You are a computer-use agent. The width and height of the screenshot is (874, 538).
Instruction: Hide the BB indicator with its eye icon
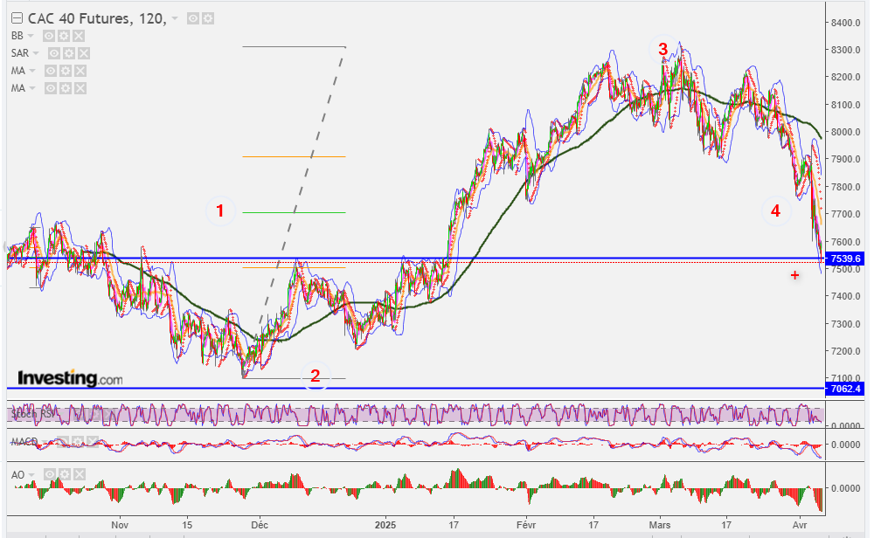(x=49, y=36)
